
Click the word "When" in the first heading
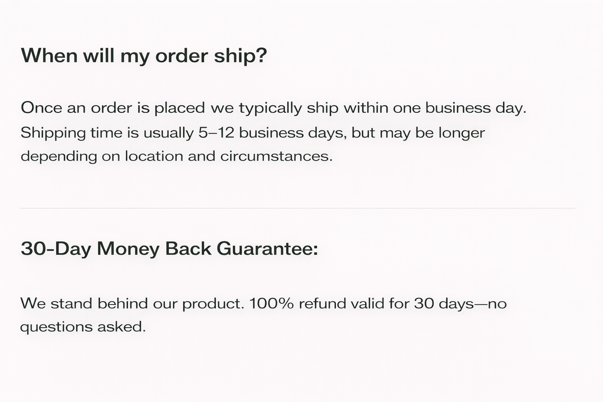(49, 55)
